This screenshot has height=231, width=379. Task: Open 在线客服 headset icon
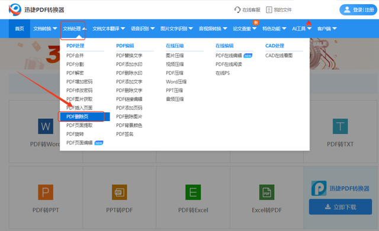coord(237,9)
